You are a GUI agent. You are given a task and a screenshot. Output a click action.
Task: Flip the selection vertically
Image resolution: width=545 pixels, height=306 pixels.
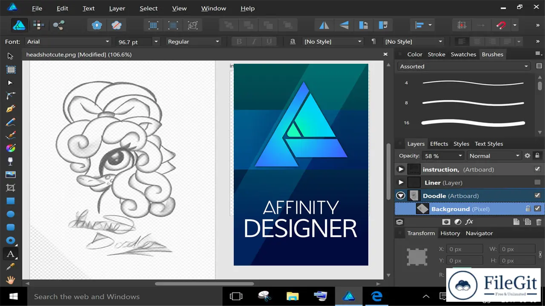click(344, 25)
